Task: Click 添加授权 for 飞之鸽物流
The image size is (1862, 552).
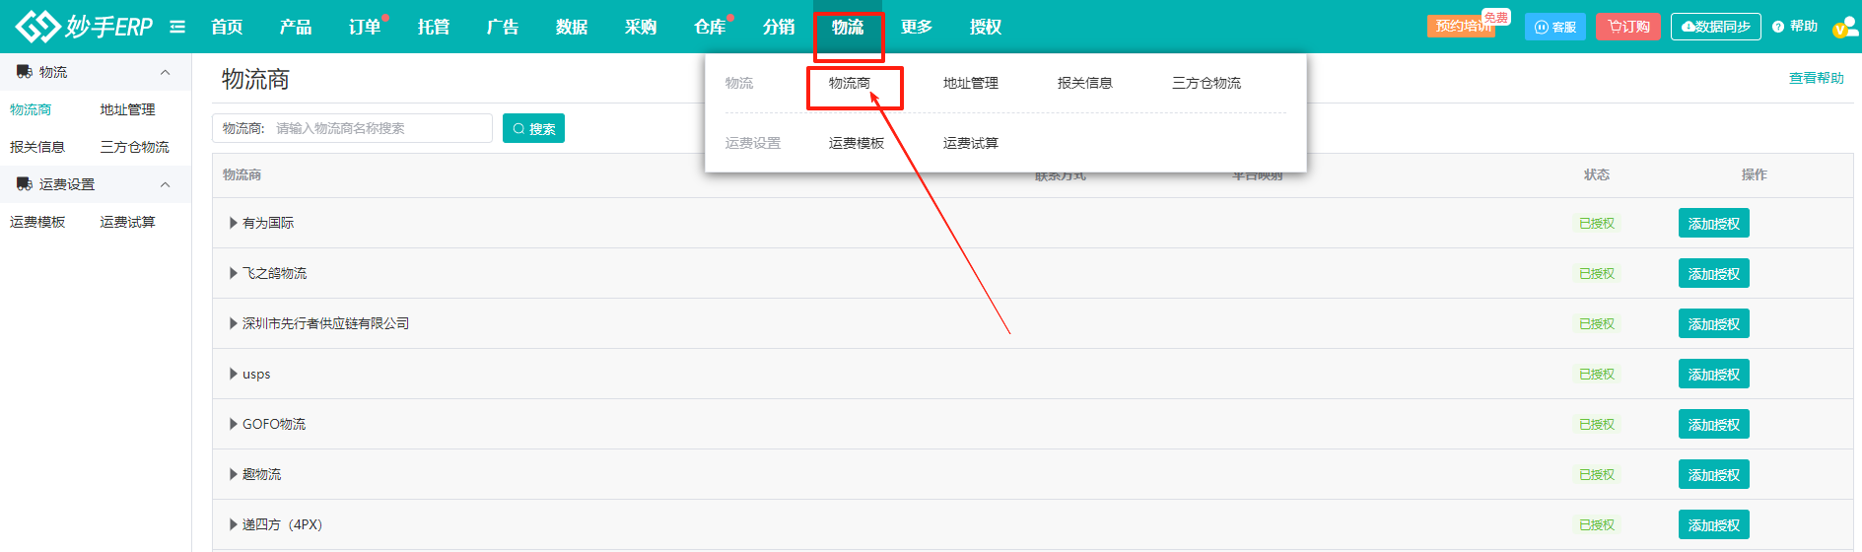Action: (1714, 273)
